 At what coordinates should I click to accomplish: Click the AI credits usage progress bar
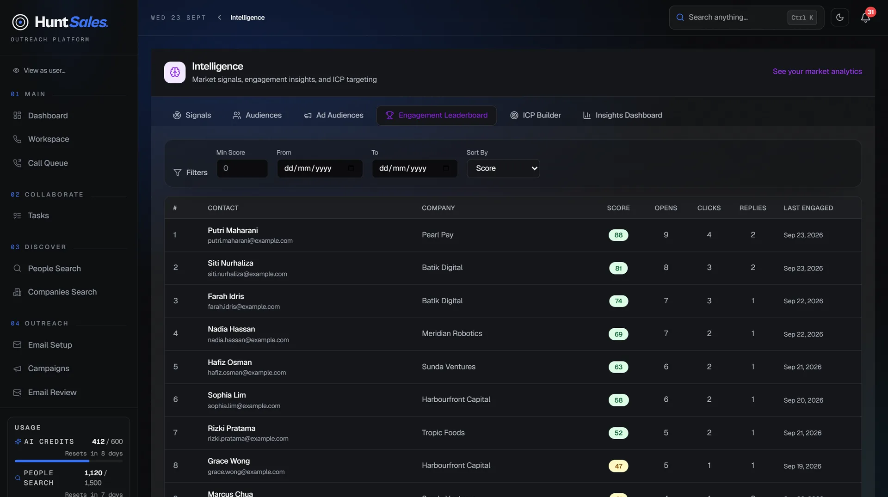click(x=68, y=461)
